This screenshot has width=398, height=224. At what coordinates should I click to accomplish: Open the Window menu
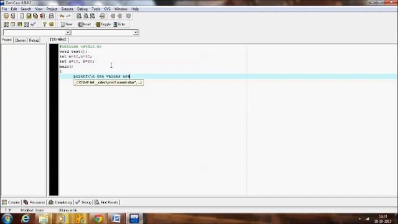[x=121, y=9]
